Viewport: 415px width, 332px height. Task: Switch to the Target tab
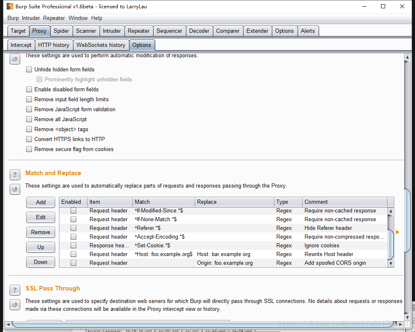(x=18, y=31)
